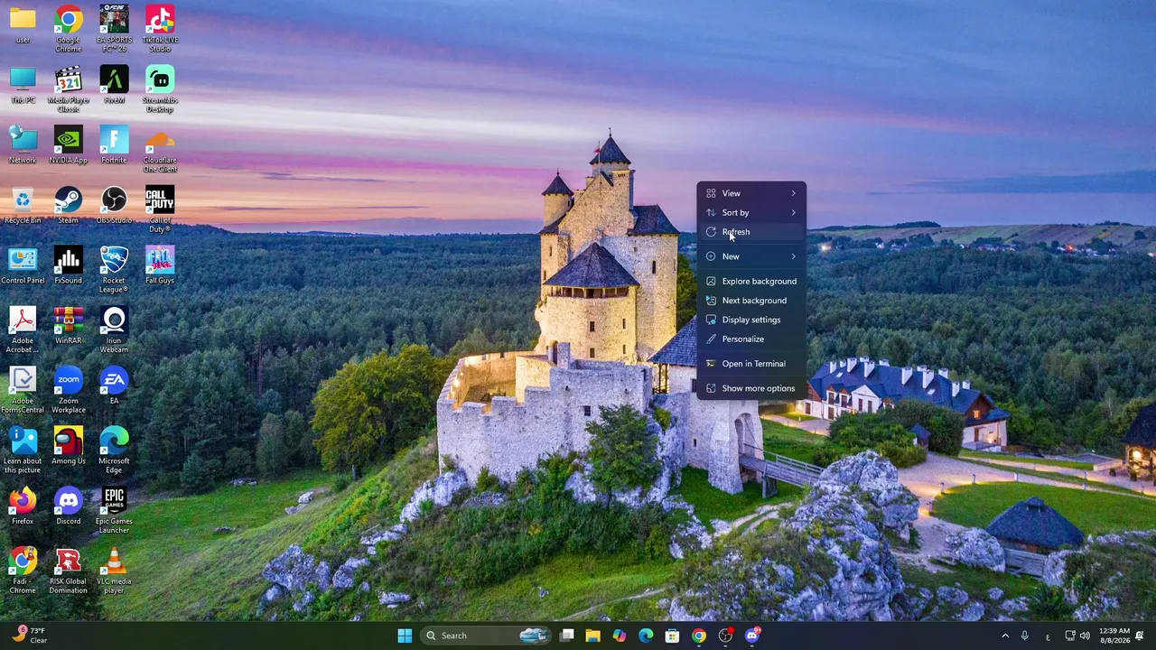The height and width of the screenshot is (650, 1156).
Task: Choose Next background from context menu
Action: pos(751,301)
